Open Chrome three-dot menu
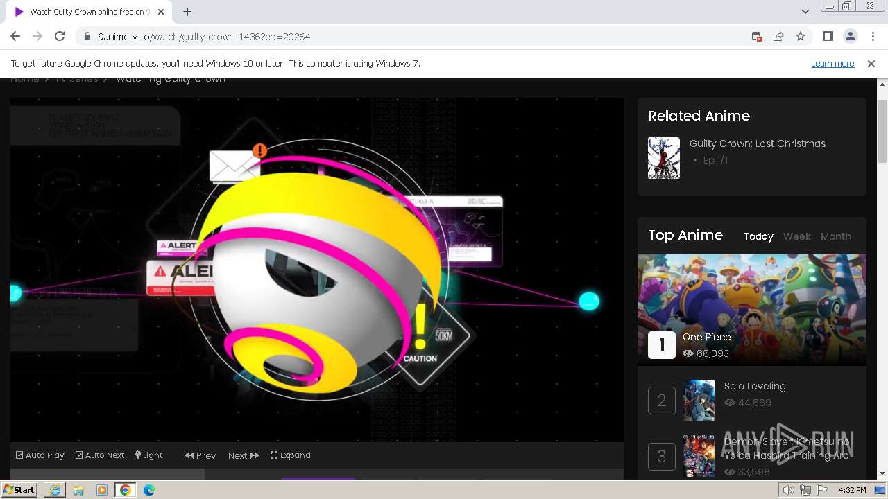 pyautogui.click(x=873, y=36)
